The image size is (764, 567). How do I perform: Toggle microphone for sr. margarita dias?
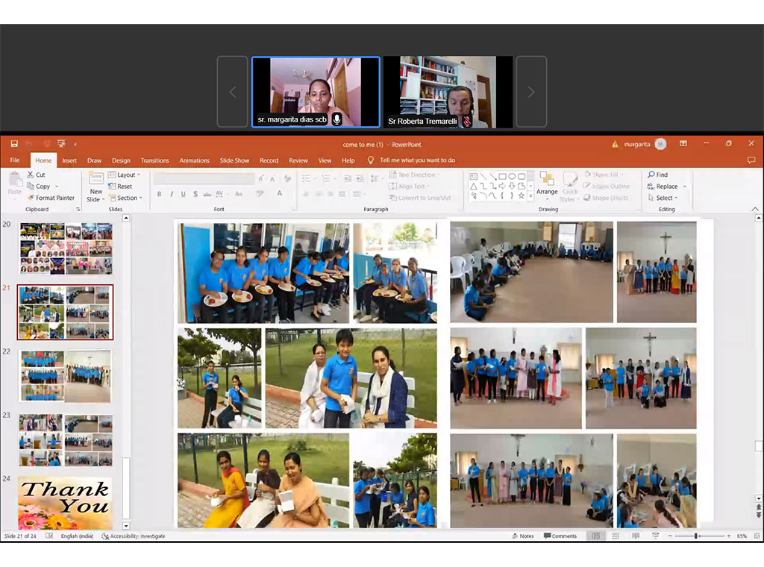pyautogui.click(x=337, y=119)
